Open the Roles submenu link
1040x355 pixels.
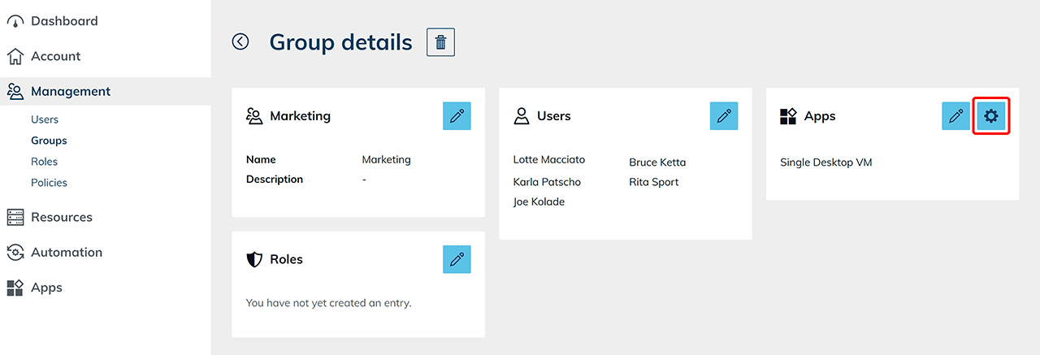(45, 162)
